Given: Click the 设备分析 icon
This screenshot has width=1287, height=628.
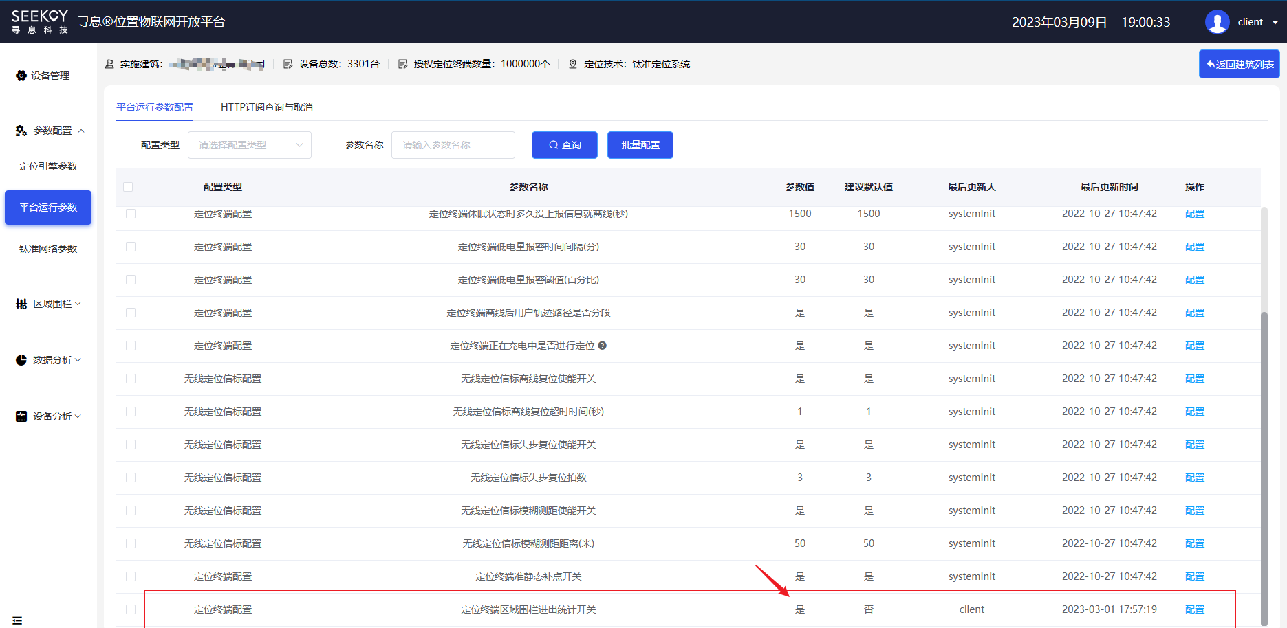Looking at the screenshot, I should tap(21, 416).
